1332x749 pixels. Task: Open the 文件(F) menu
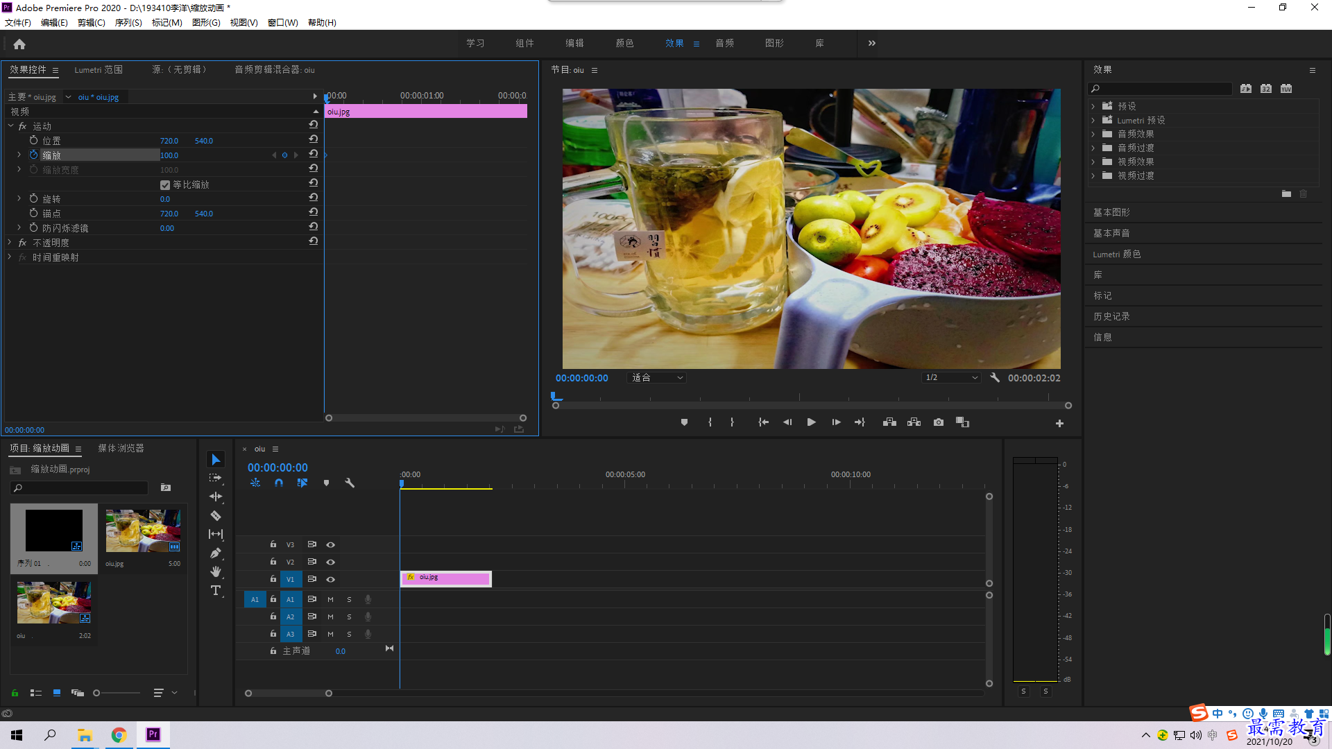coord(18,23)
